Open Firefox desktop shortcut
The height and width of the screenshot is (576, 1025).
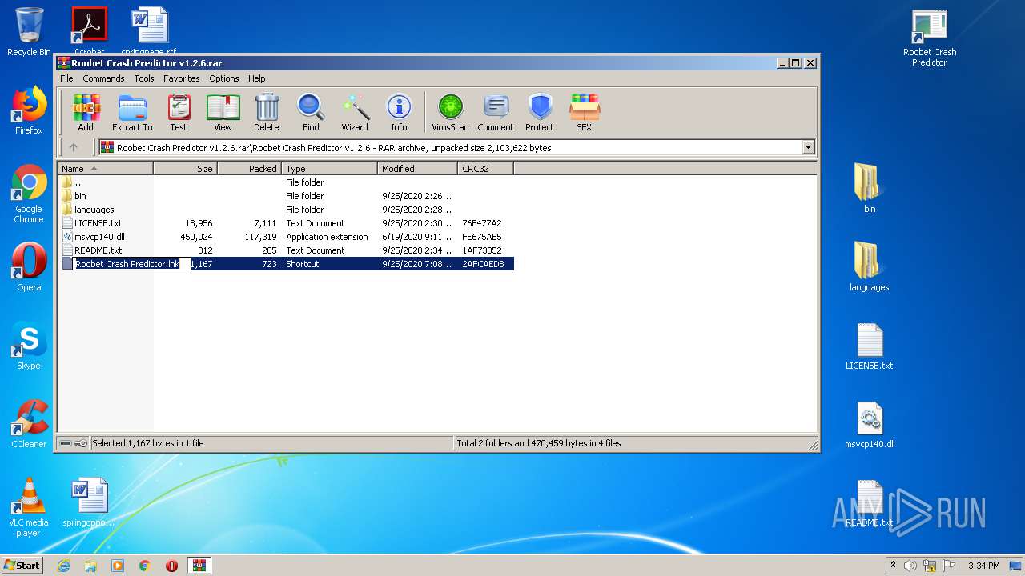pyautogui.click(x=29, y=110)
